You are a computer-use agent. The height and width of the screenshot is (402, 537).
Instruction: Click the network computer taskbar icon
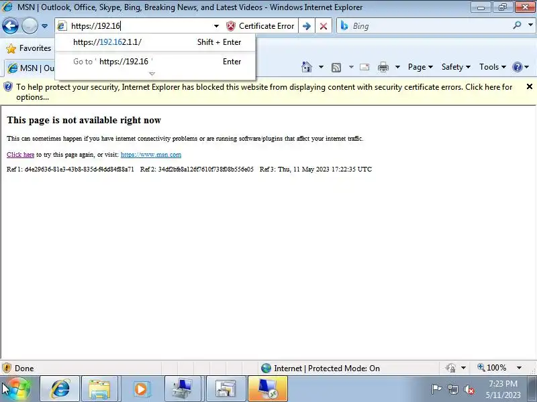183,389
